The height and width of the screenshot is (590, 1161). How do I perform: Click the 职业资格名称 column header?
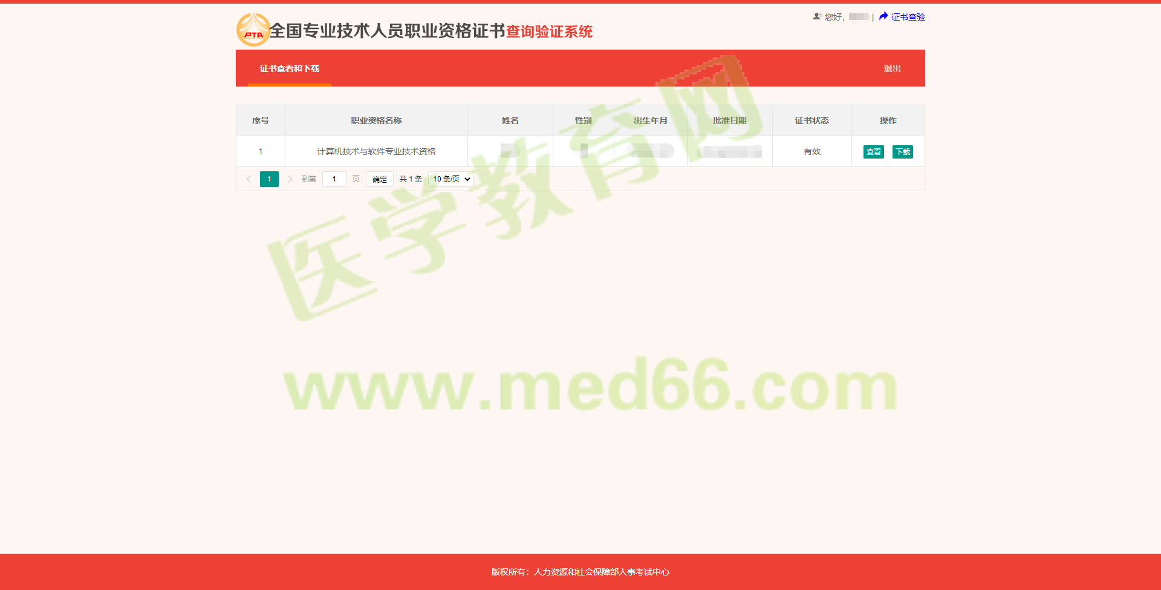tap(376, 120)
